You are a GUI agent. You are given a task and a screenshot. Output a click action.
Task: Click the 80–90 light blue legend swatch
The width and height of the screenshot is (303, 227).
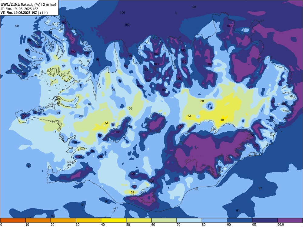(215, 220)
